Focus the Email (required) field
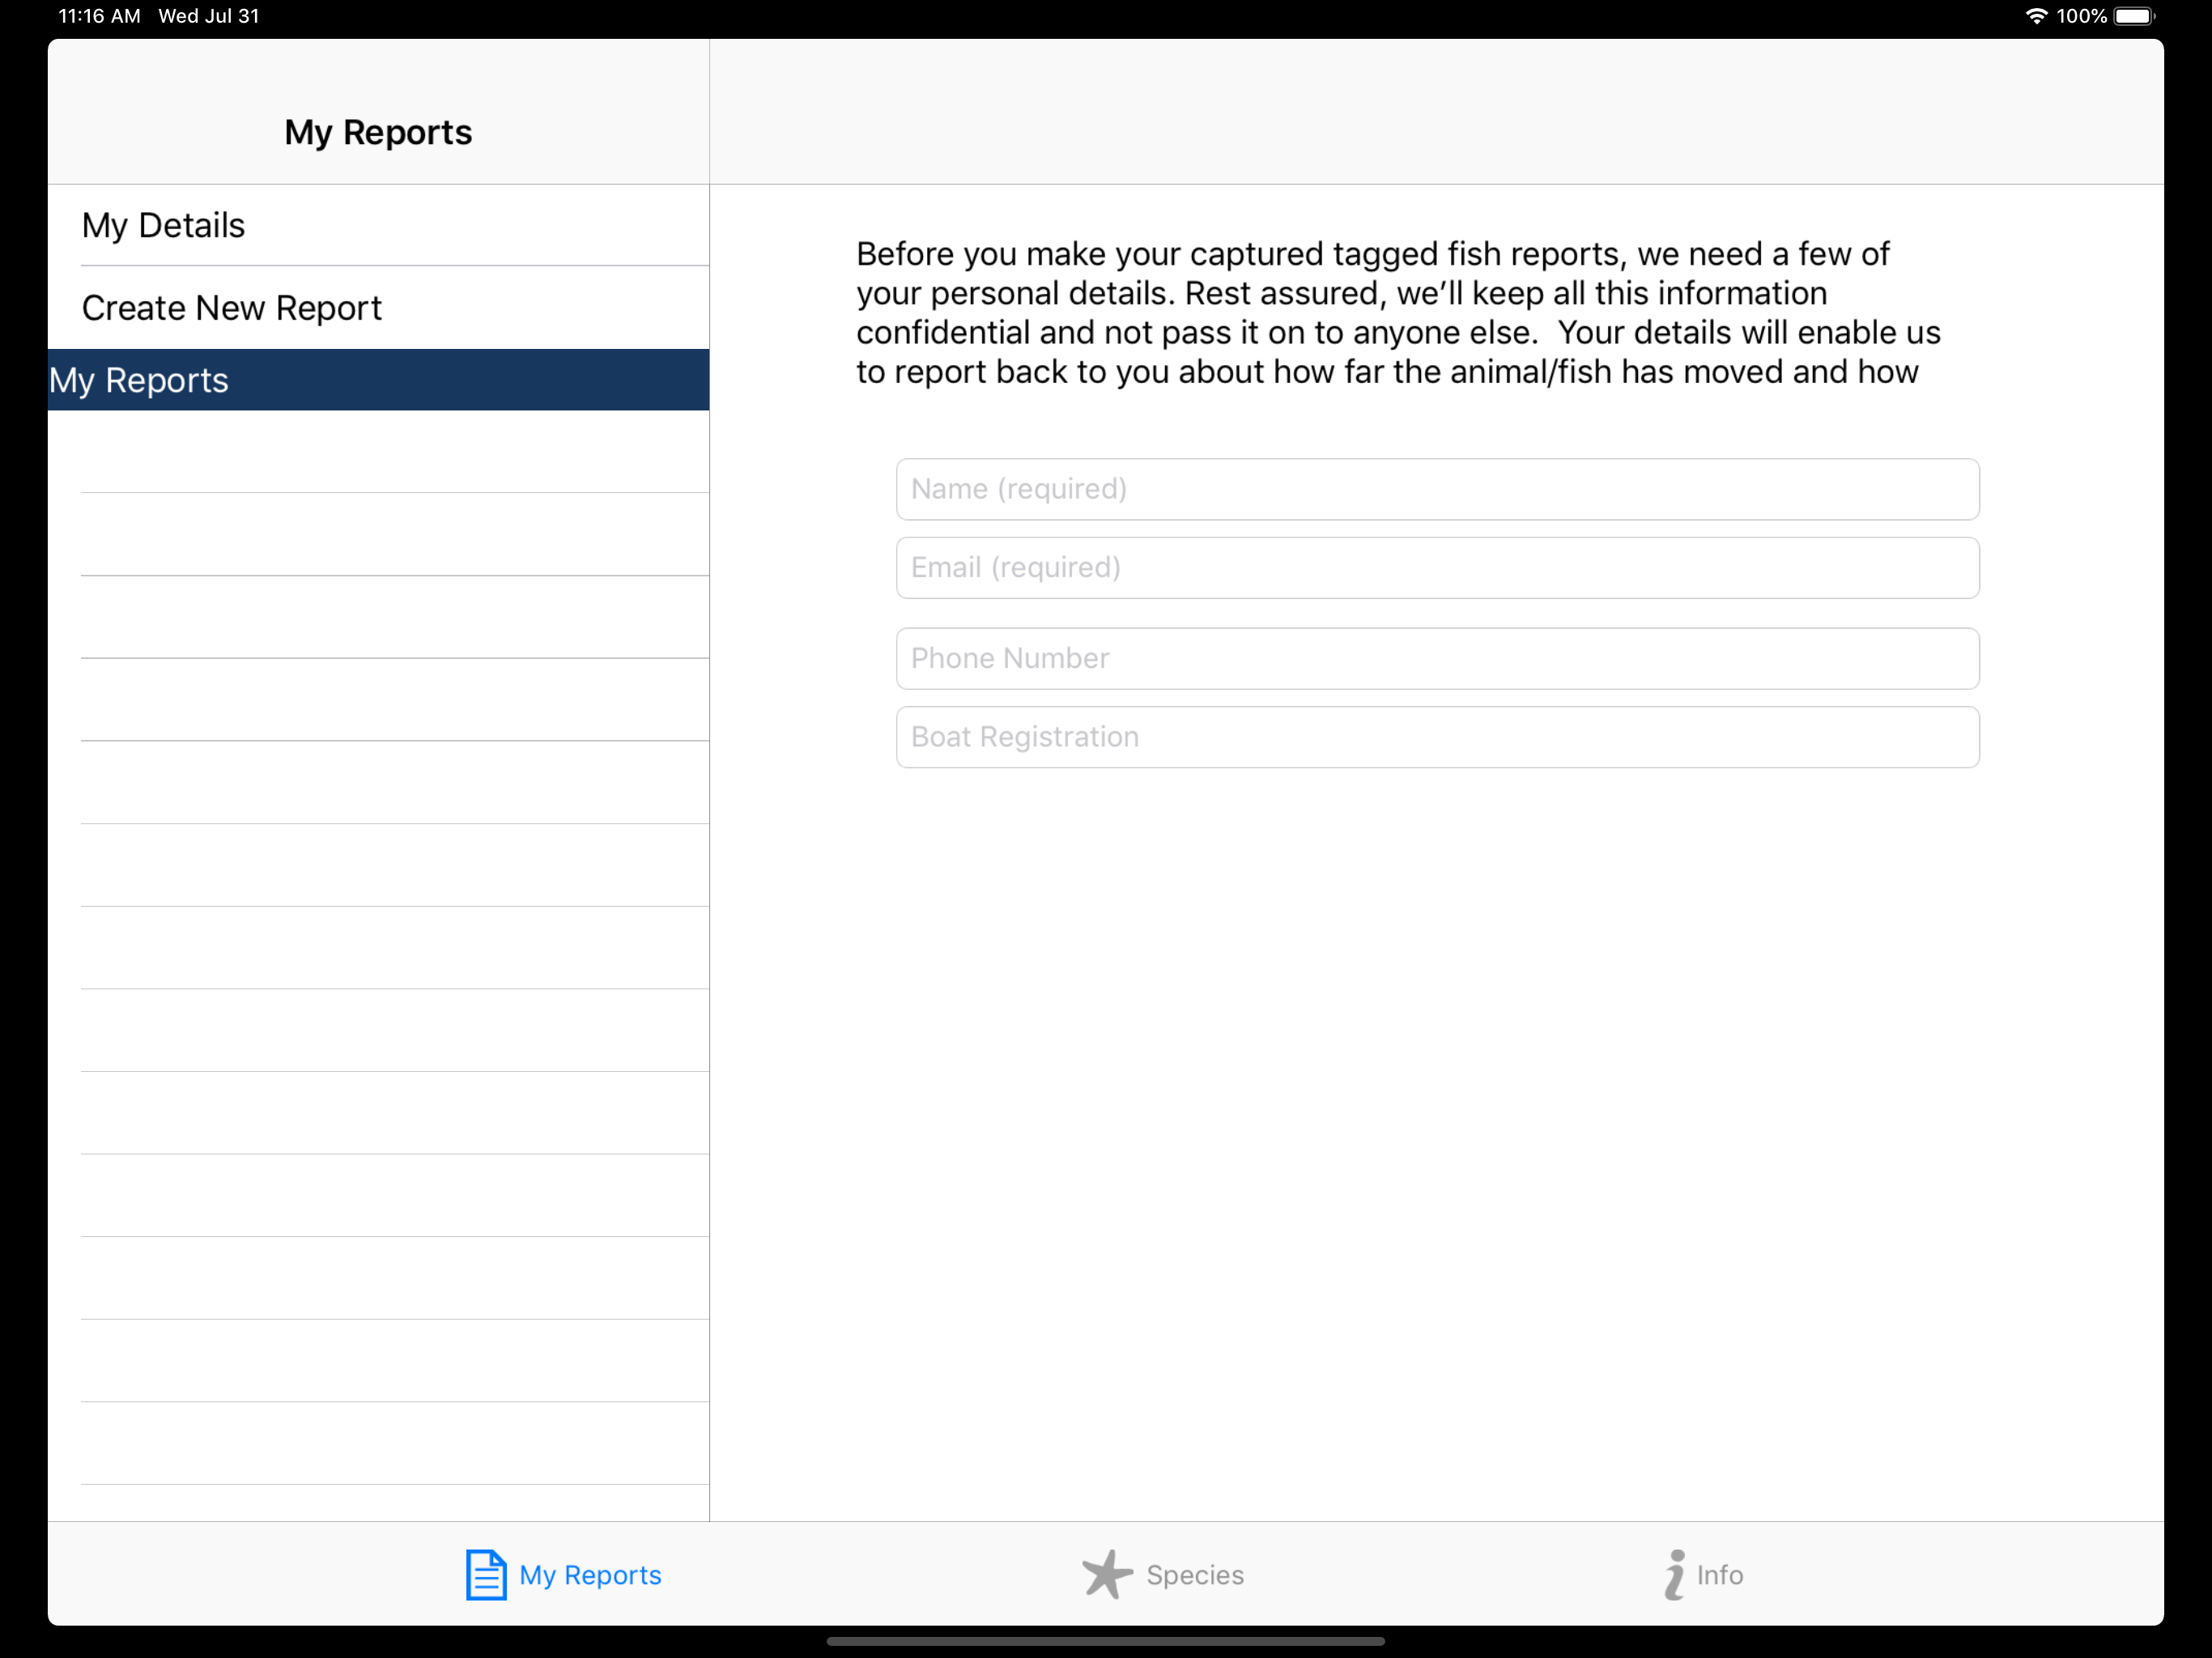 [x=1437, y=568]
